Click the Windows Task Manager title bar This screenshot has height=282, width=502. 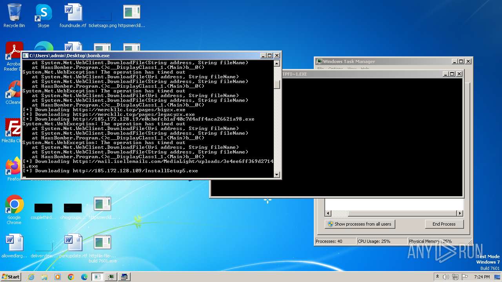[393, 61]
